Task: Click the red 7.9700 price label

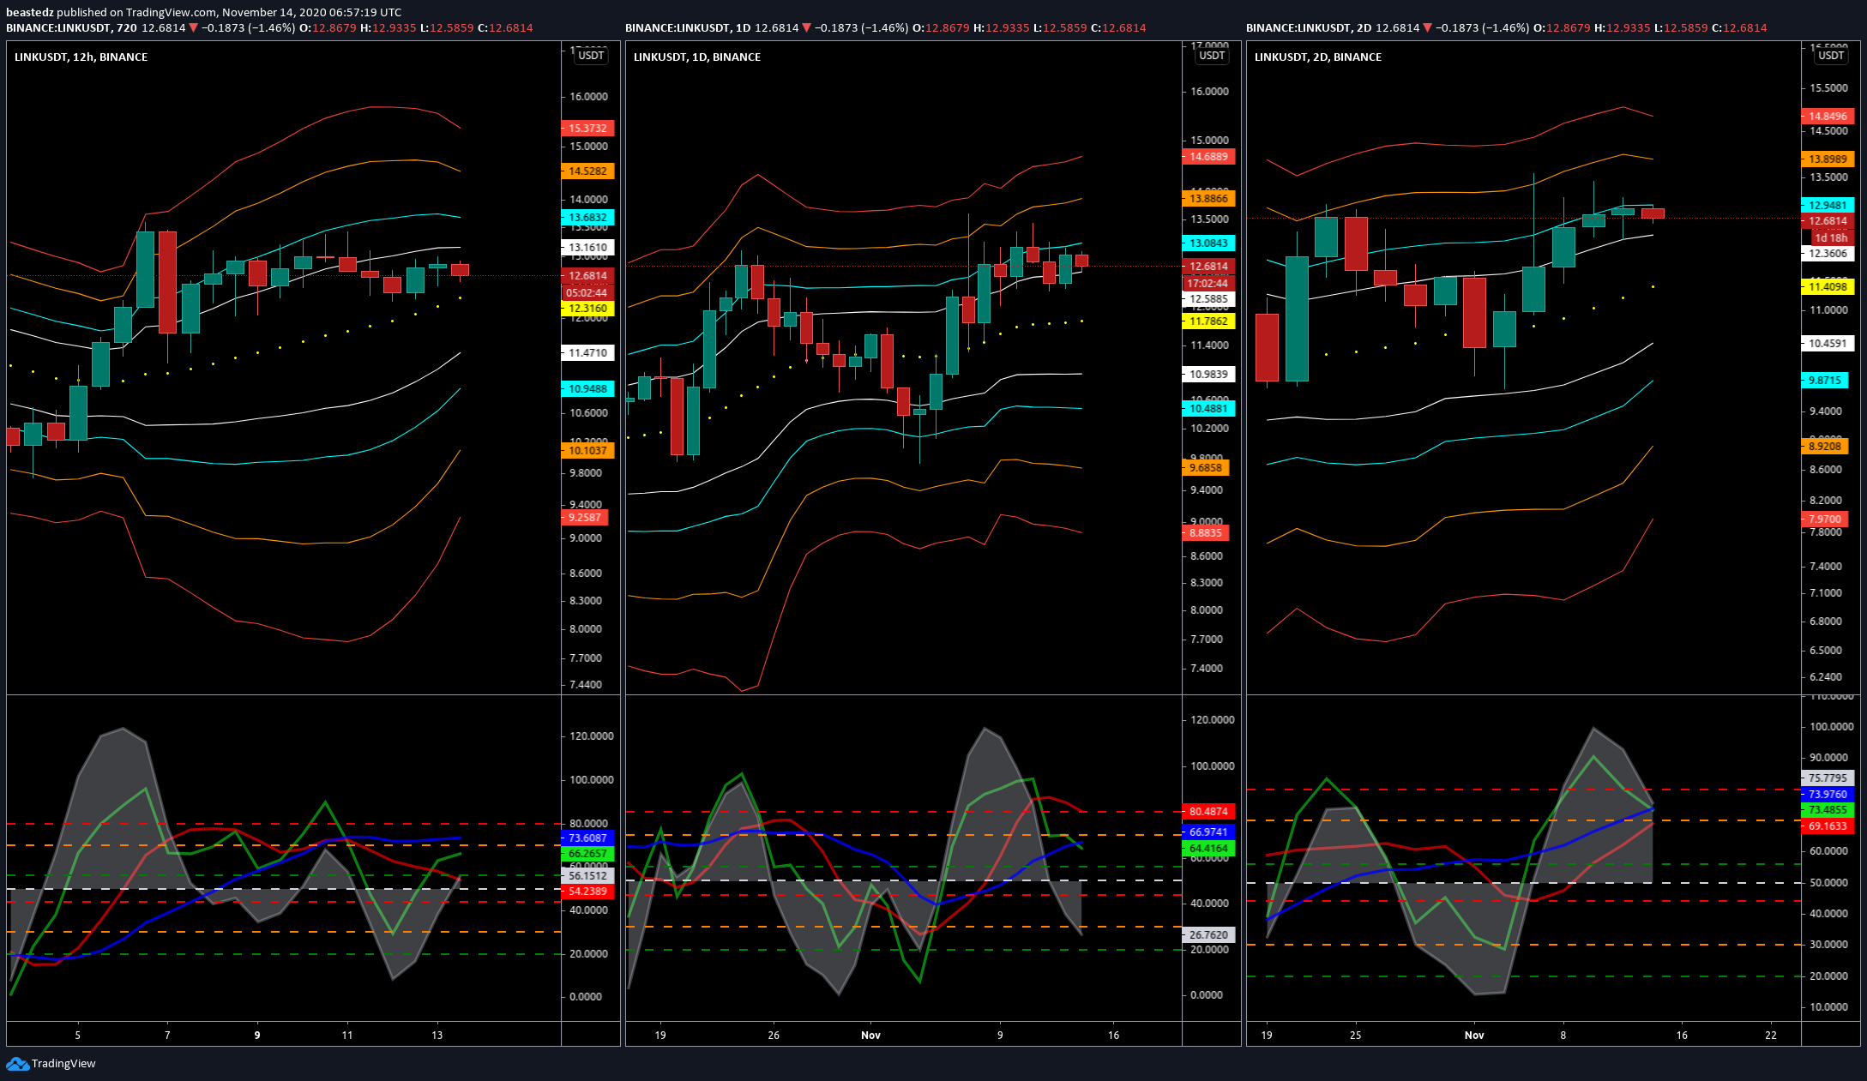Action: pos(1825,519)
